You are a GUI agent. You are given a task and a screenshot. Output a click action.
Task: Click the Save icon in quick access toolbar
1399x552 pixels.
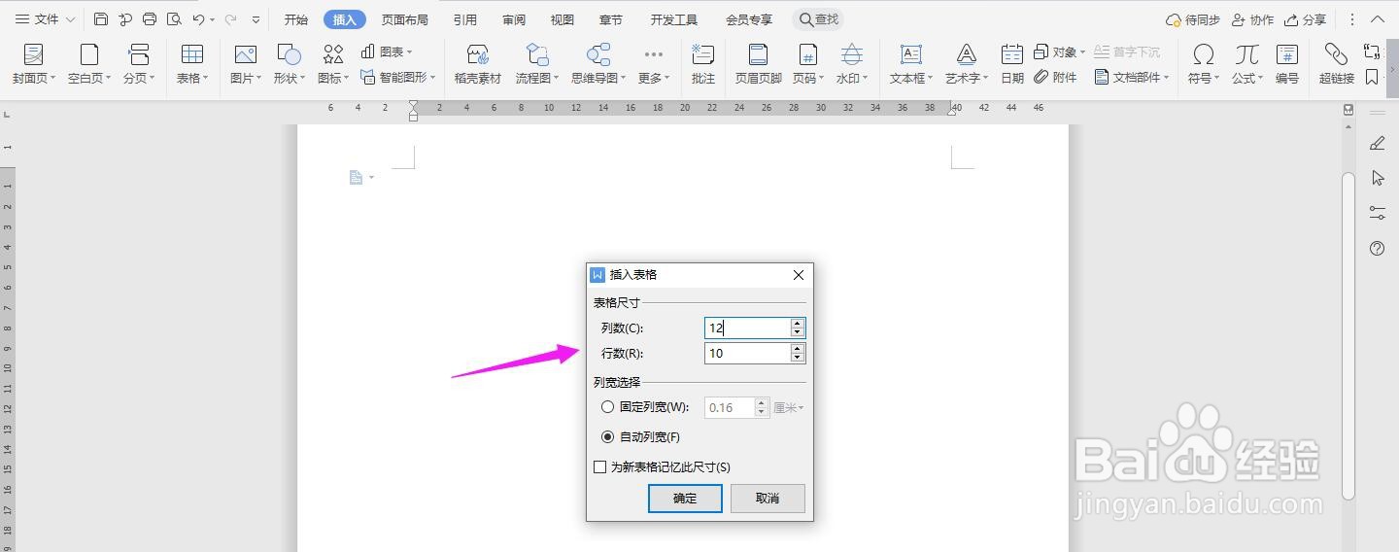[x=101, y=19]
